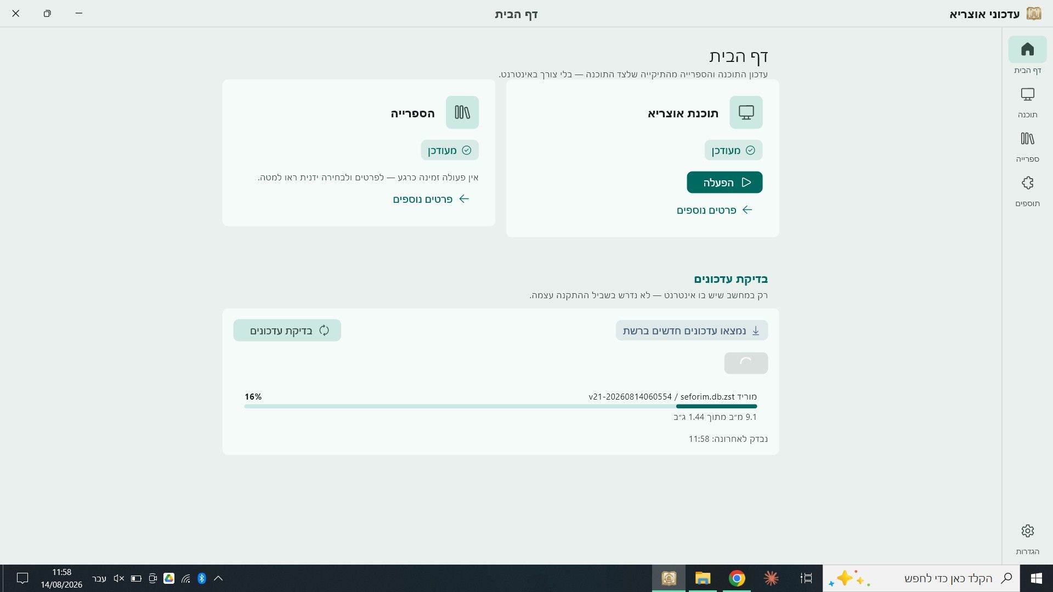Open the תוספים add-ons puzzle icon
The height and width of the screenshot is (592, 1053).
click(x=1027, y=192)
